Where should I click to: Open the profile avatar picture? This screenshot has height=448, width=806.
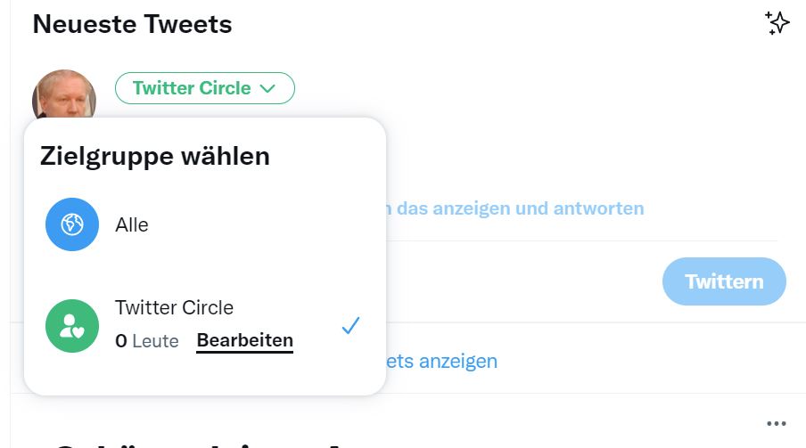[63, 94]
